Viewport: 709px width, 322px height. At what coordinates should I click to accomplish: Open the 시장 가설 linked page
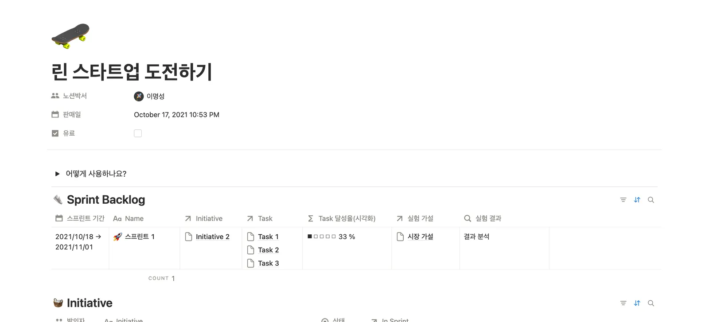coord(421,237)
